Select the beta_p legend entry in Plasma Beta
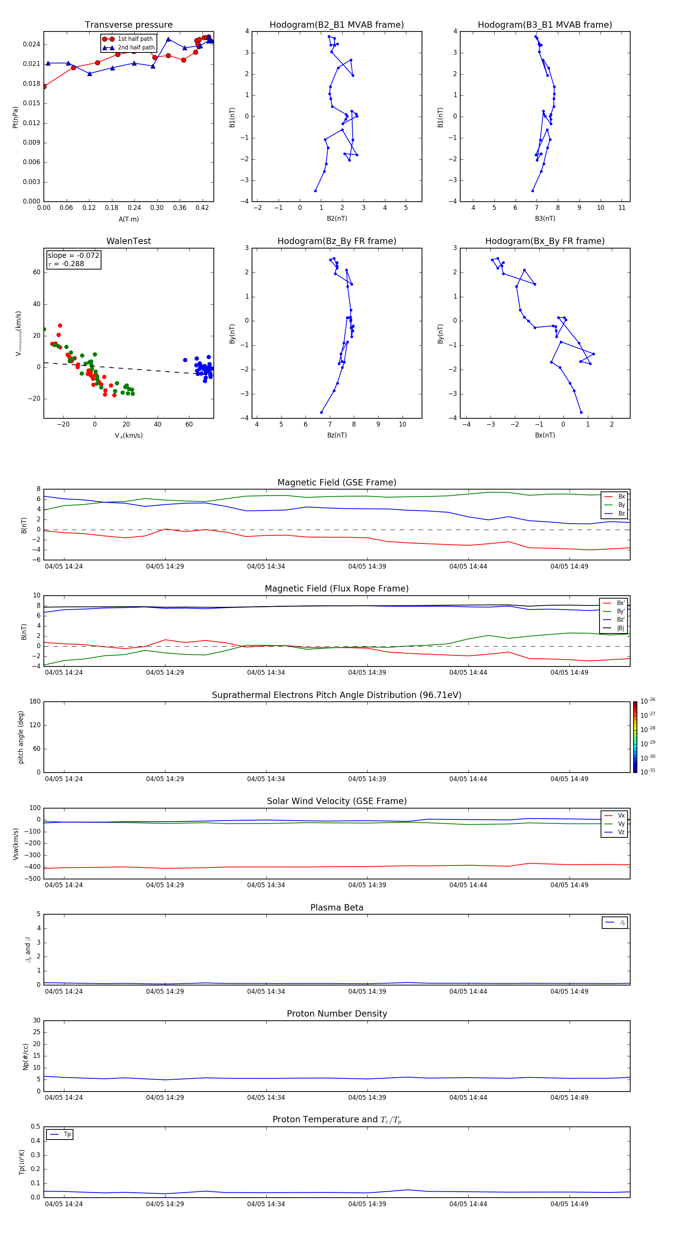 [x=615, y=923]
